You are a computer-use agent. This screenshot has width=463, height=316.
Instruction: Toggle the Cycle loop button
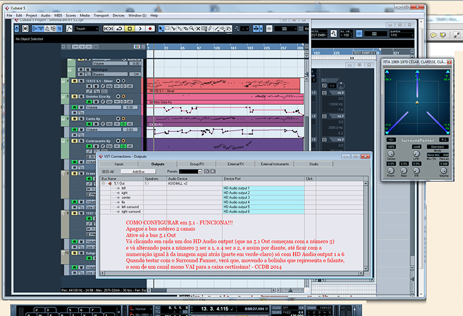pos(119,28)
